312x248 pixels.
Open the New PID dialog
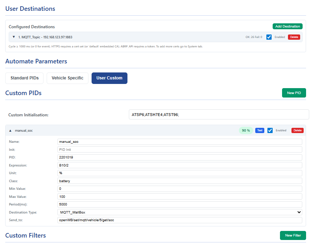[294, 93]
